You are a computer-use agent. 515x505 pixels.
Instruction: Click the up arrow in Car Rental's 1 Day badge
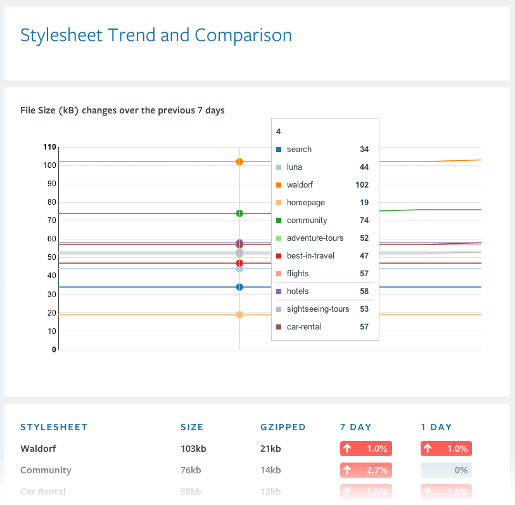coord(428,492)
